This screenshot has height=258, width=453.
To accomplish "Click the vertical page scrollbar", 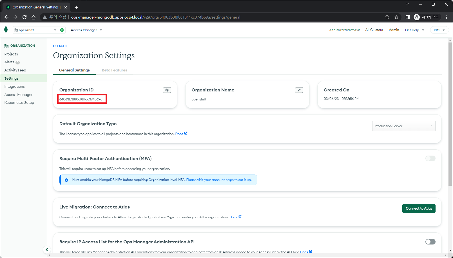I will [x=450, y=114].
